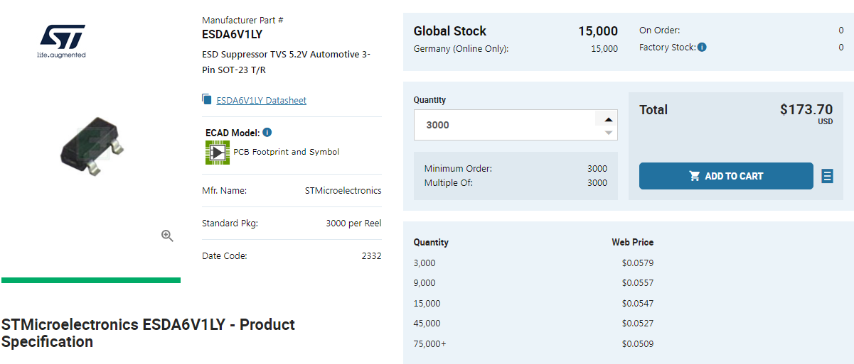Click the $0.0547 web price
Screen dimensions: 854x364
638,304
